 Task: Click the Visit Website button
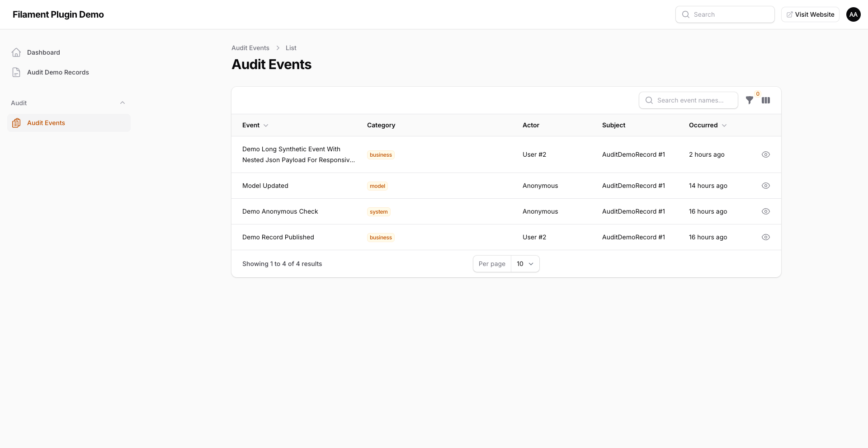[810, 14]
